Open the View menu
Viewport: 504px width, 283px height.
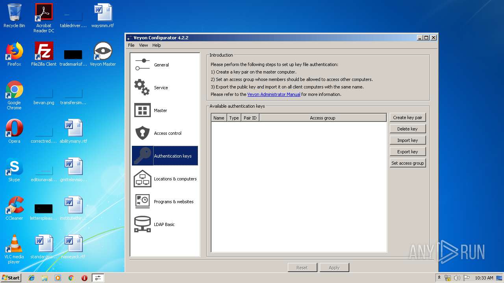(143, 45)
